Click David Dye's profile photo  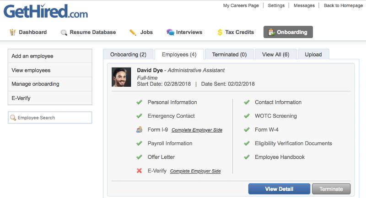[121, 77]
